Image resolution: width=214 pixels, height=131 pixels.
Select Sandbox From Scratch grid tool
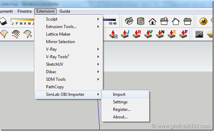[x=16, y=34]
